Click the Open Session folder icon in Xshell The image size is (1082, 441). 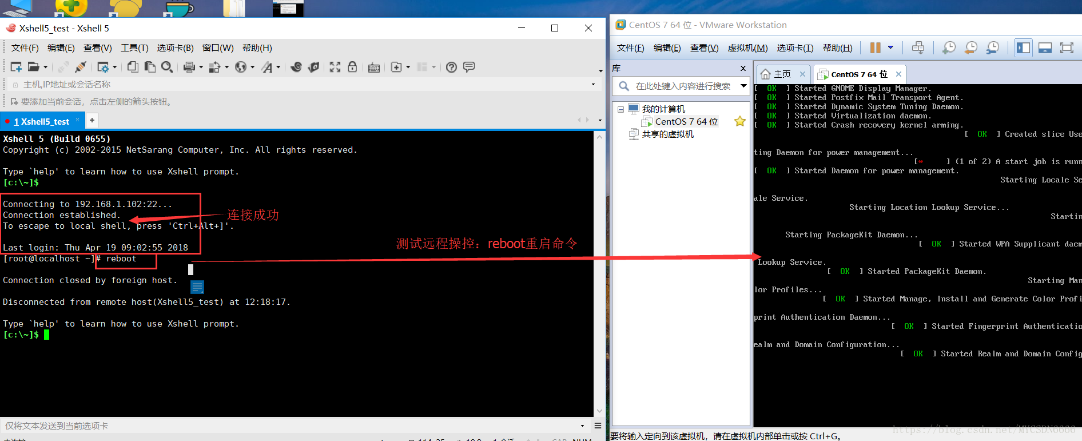34,67
